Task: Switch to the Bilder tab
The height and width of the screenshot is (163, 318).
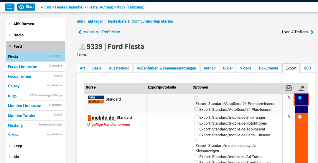Action: point(228,68)
